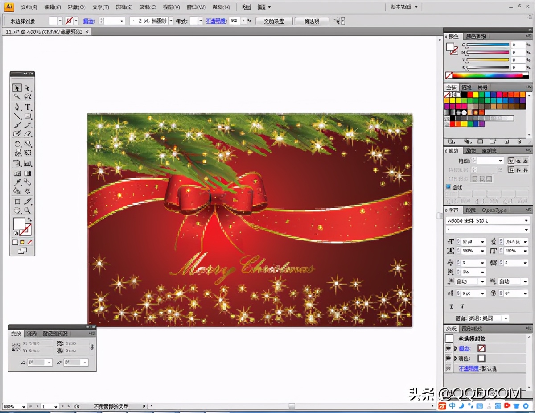Screen dimensions: 535x413
Task: Expand the Stroke row in Appearance panel
Action: tap(456, 348)
